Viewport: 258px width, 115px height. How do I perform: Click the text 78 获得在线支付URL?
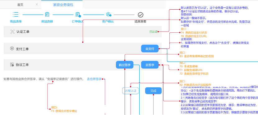pyautogui.click(x=194, y=36)
